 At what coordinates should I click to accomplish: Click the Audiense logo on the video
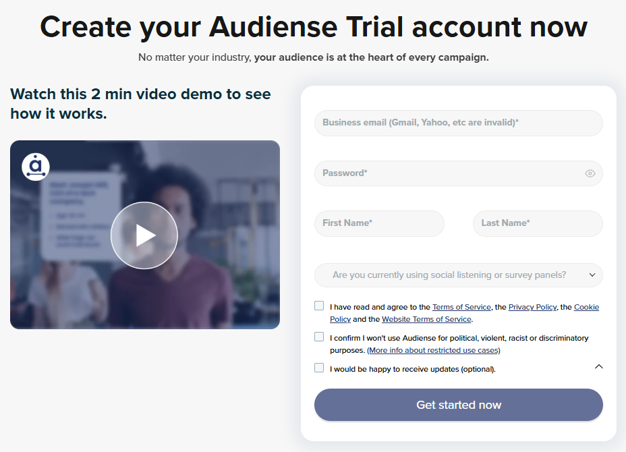36,167
